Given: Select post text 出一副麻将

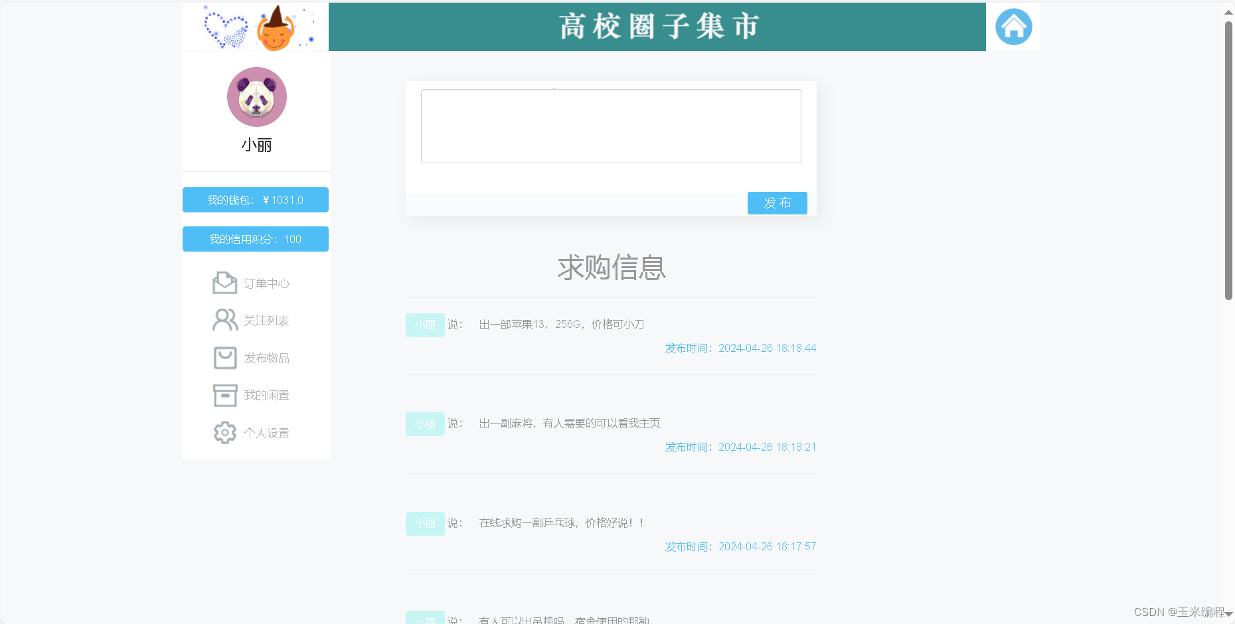Looking at the screenshot, I should (x=570, y=423).
